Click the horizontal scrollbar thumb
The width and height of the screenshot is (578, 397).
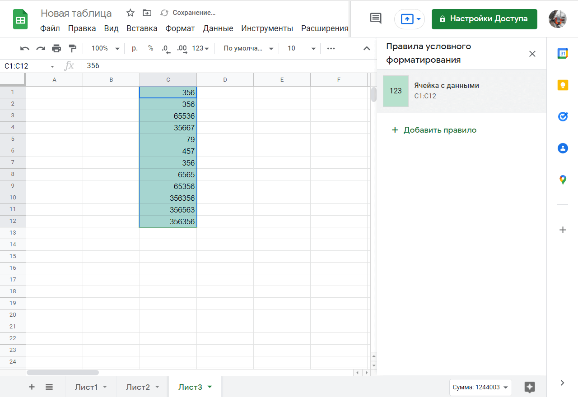pyautogui.click(x=63, y=373)
